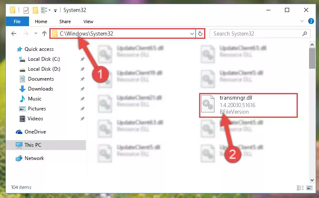Image resolution: width=319 pixels, height=198 pixels.
Task: Toggle pin for Local Disk (C:)
Action: point(83,59)
